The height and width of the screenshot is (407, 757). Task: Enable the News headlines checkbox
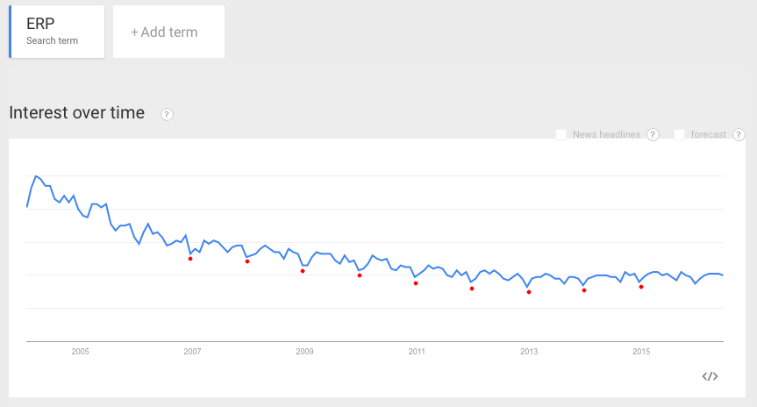561,134
